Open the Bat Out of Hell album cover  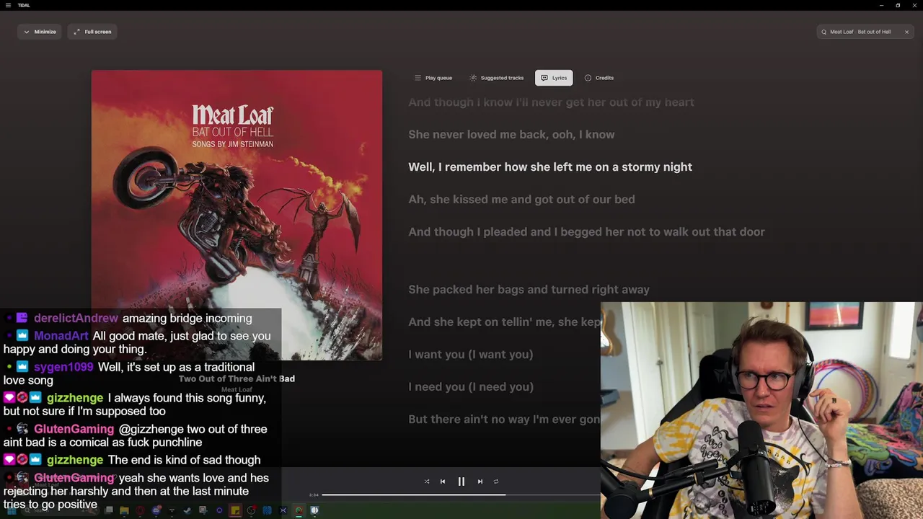click(x=237, y=215)
